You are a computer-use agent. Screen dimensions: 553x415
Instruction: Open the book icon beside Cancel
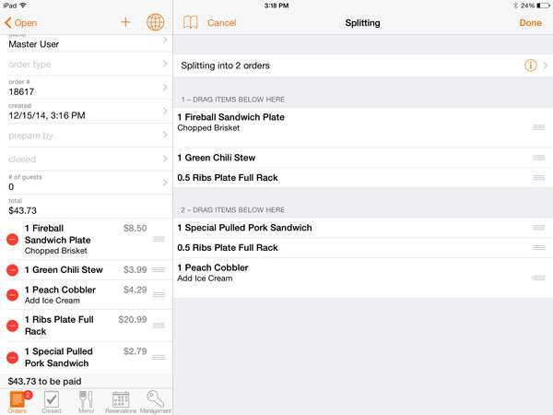coord(191,22)
